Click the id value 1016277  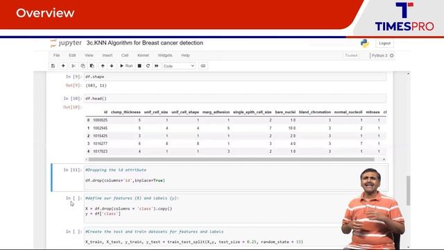click(100, 144)
